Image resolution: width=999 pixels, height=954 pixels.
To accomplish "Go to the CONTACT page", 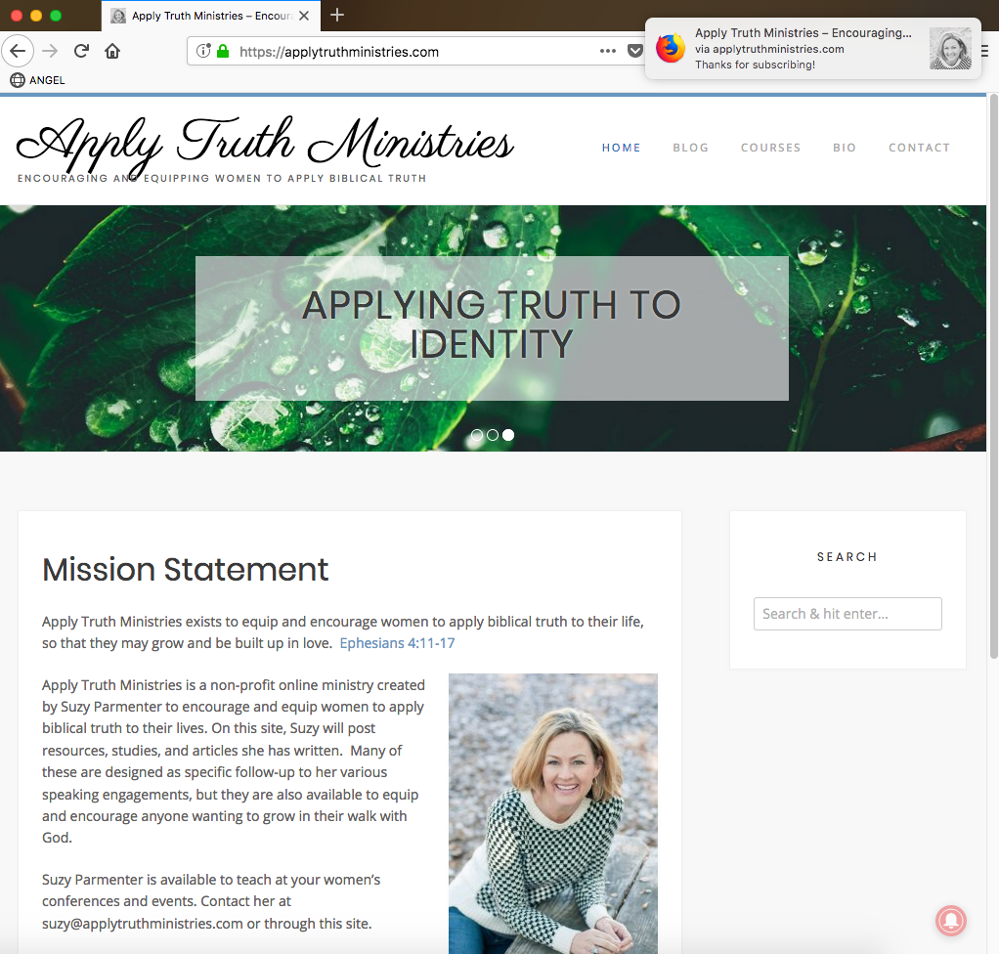I will [x=920, y=148].
